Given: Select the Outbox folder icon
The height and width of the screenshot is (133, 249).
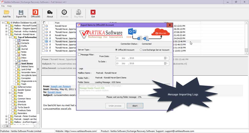Looking at the screenshot, I should tap(19, 61).
